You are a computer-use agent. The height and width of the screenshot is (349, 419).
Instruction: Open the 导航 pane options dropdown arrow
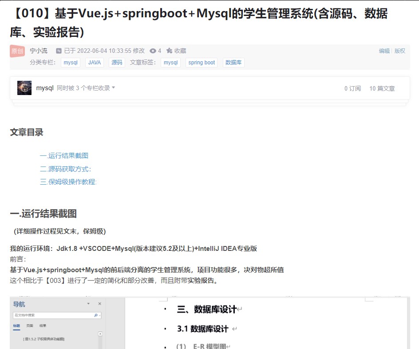coord(88,304)
